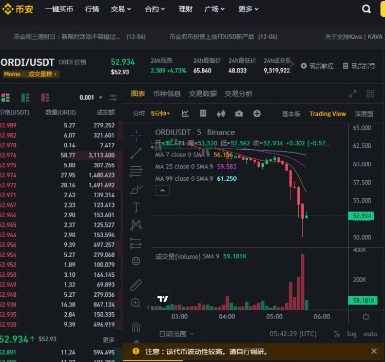Select the brush drawing tool
This screenshot has height=362, width=385.
click(x=136, y=189)
